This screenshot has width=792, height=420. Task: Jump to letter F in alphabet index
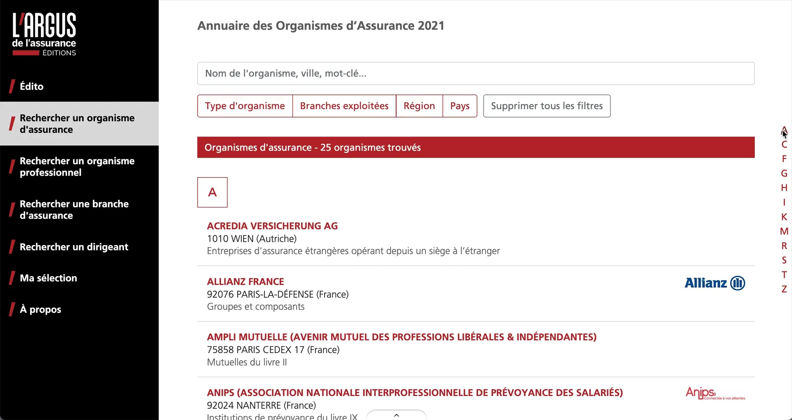pos(784,159)
